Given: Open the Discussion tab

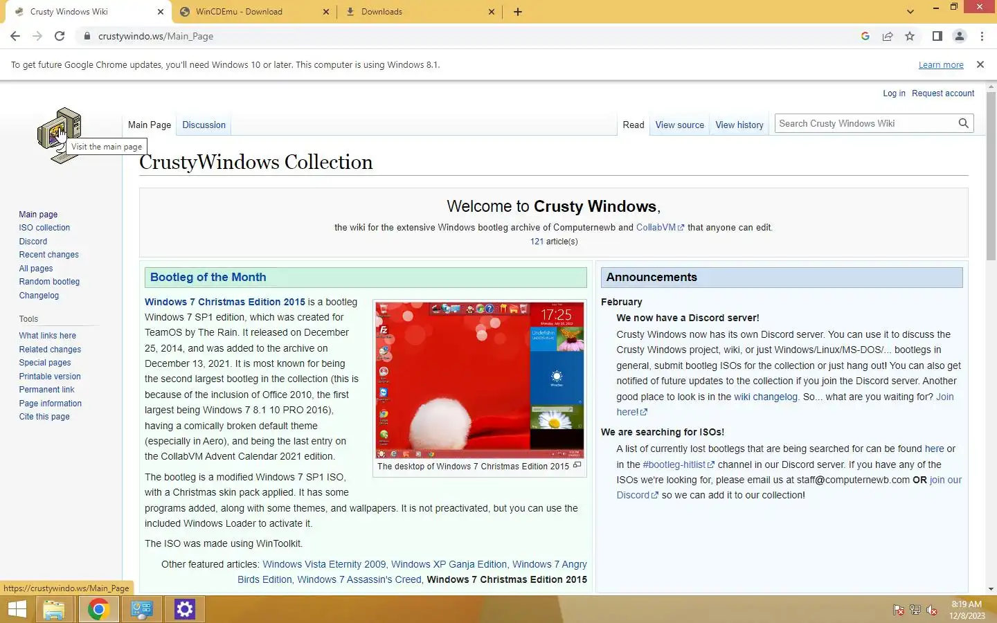Looking at the screenshot, I should pos(204,125).
